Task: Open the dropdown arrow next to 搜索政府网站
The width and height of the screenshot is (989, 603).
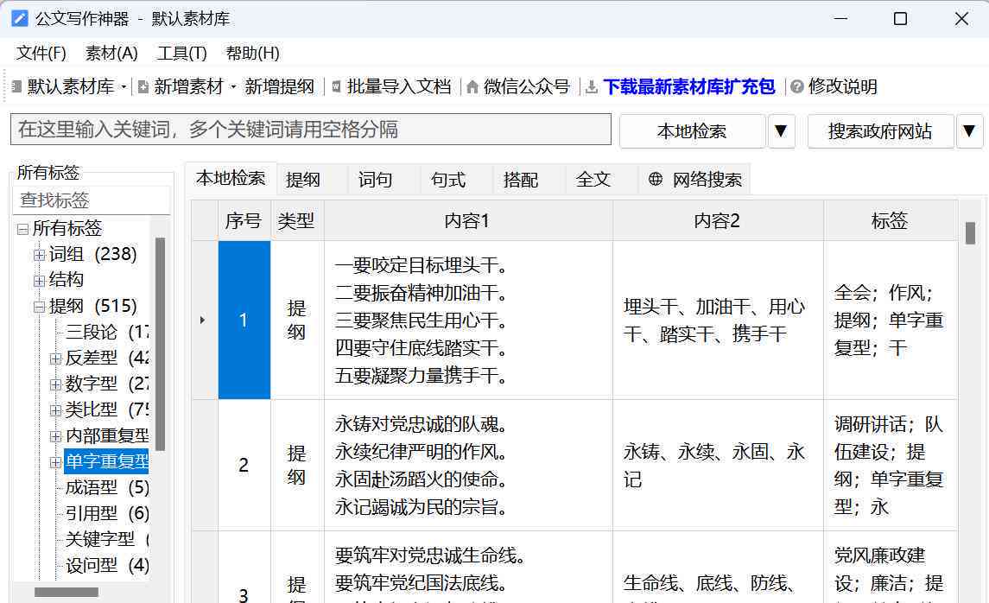Action: [969, 131]
